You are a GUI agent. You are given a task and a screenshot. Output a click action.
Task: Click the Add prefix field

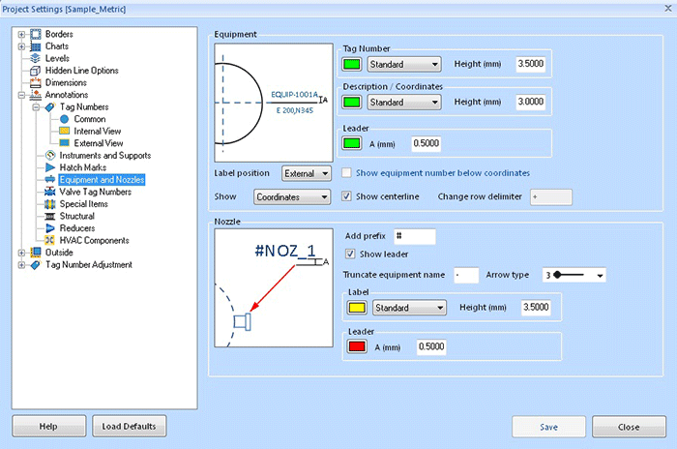click(x=415, y=236)
